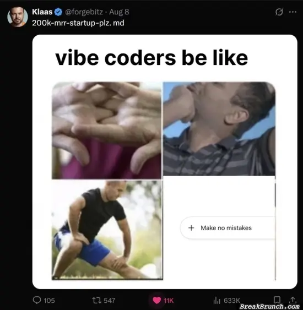Open the @forgebitz handle link
303x310 pixels.
pos(84,12)
